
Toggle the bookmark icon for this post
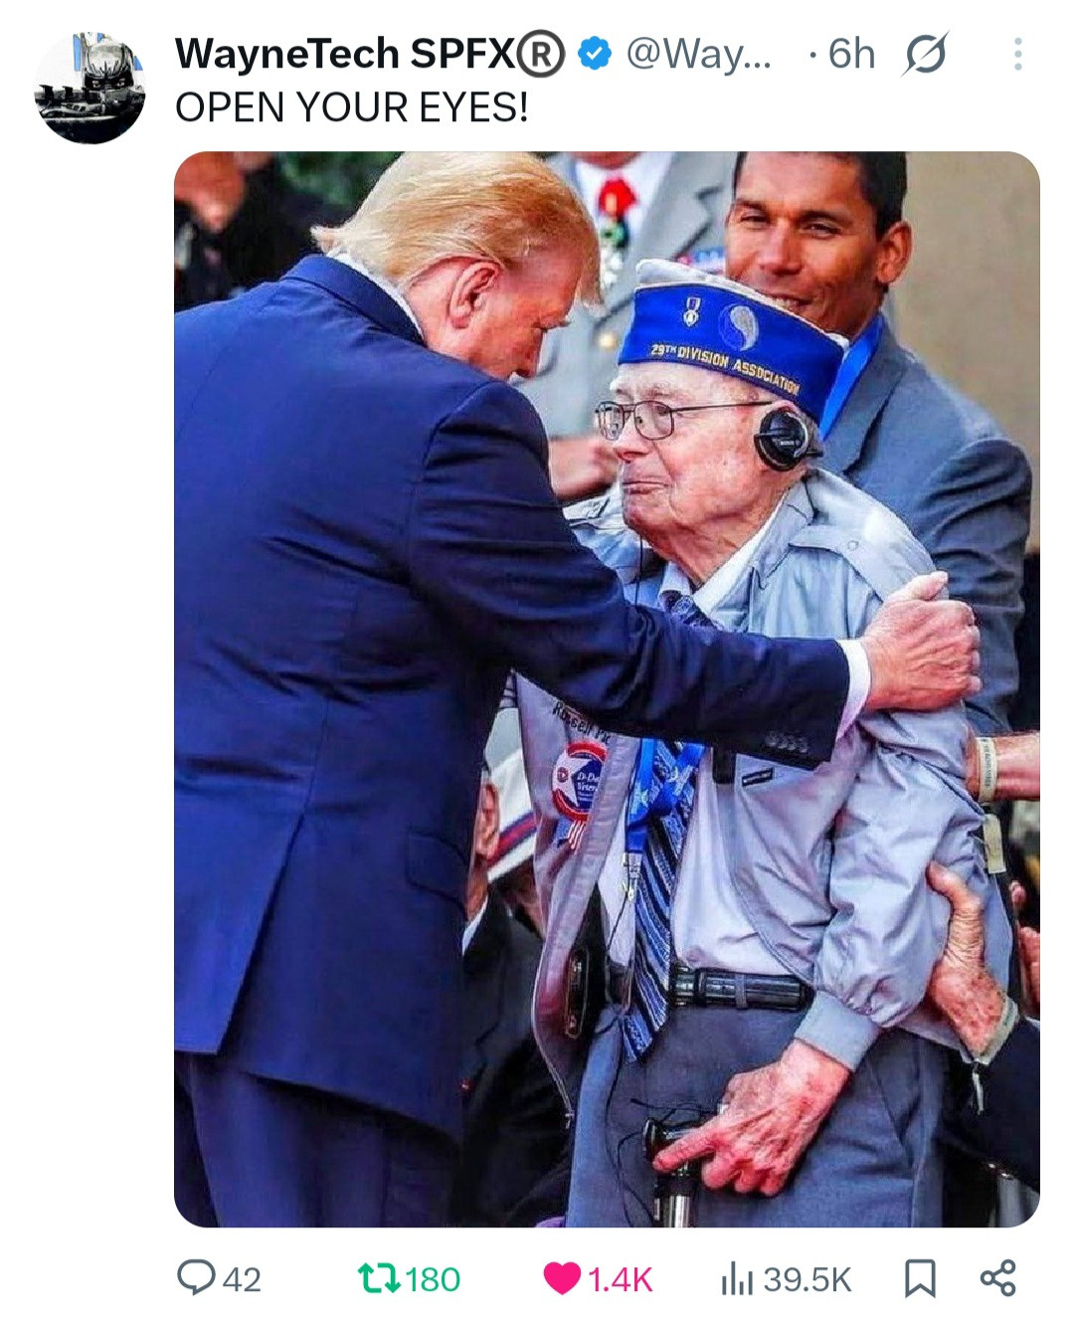point(920,1279)
